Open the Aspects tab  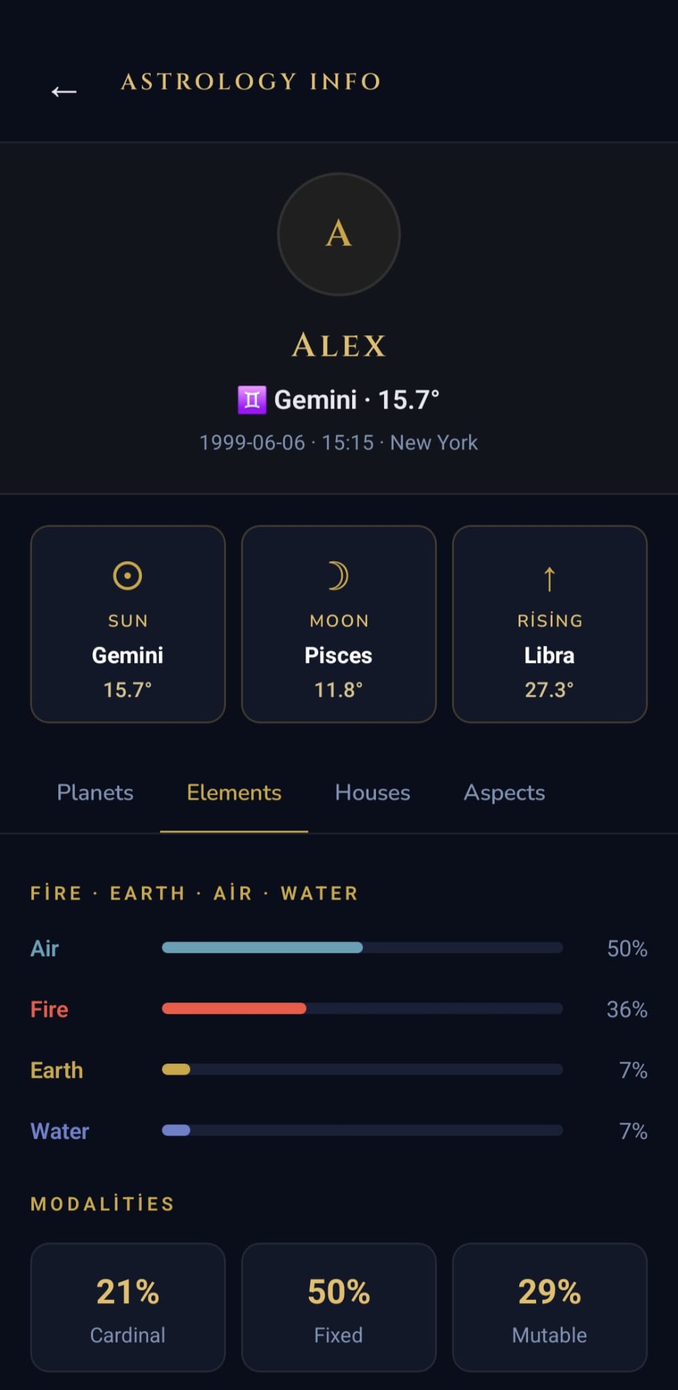click(x=504, y=792)
